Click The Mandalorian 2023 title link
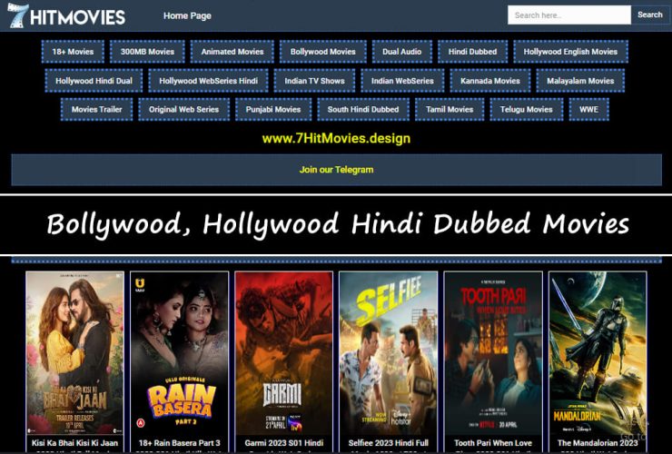This screenshot has height=454, width=672. tap(598, 443)
